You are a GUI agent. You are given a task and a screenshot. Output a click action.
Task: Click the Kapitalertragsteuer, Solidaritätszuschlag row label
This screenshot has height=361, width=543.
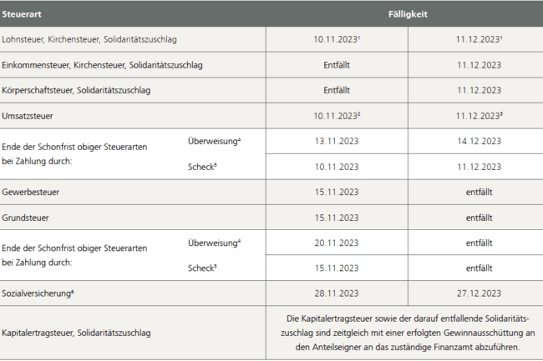pyautogui.click(x=76, y=333)
